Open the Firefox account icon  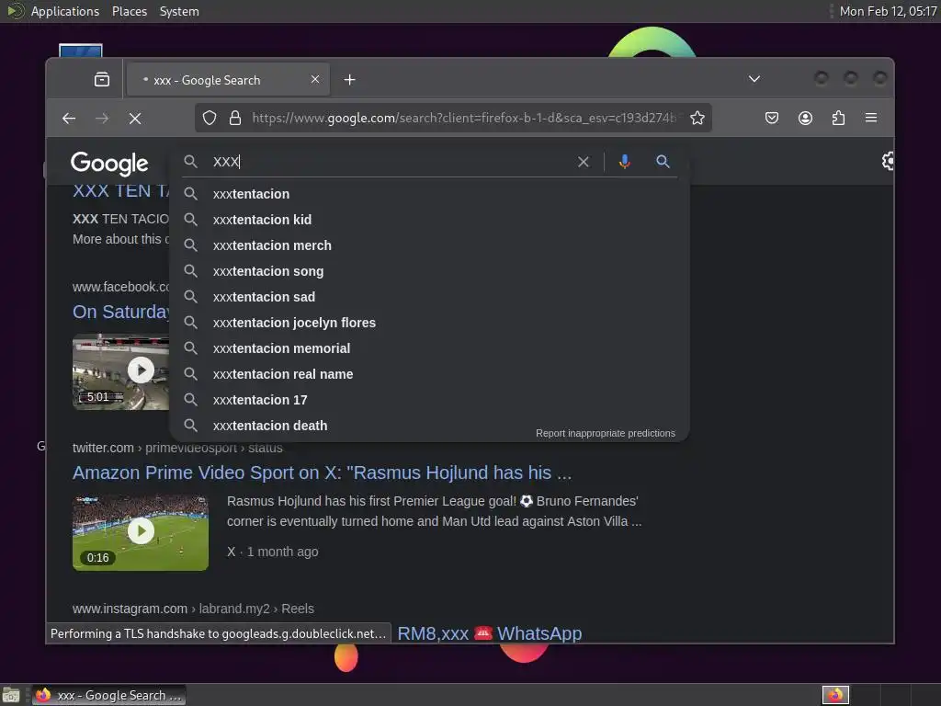[x=805, y=118]
